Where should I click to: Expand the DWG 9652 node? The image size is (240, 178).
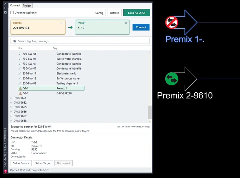point(11,102)
